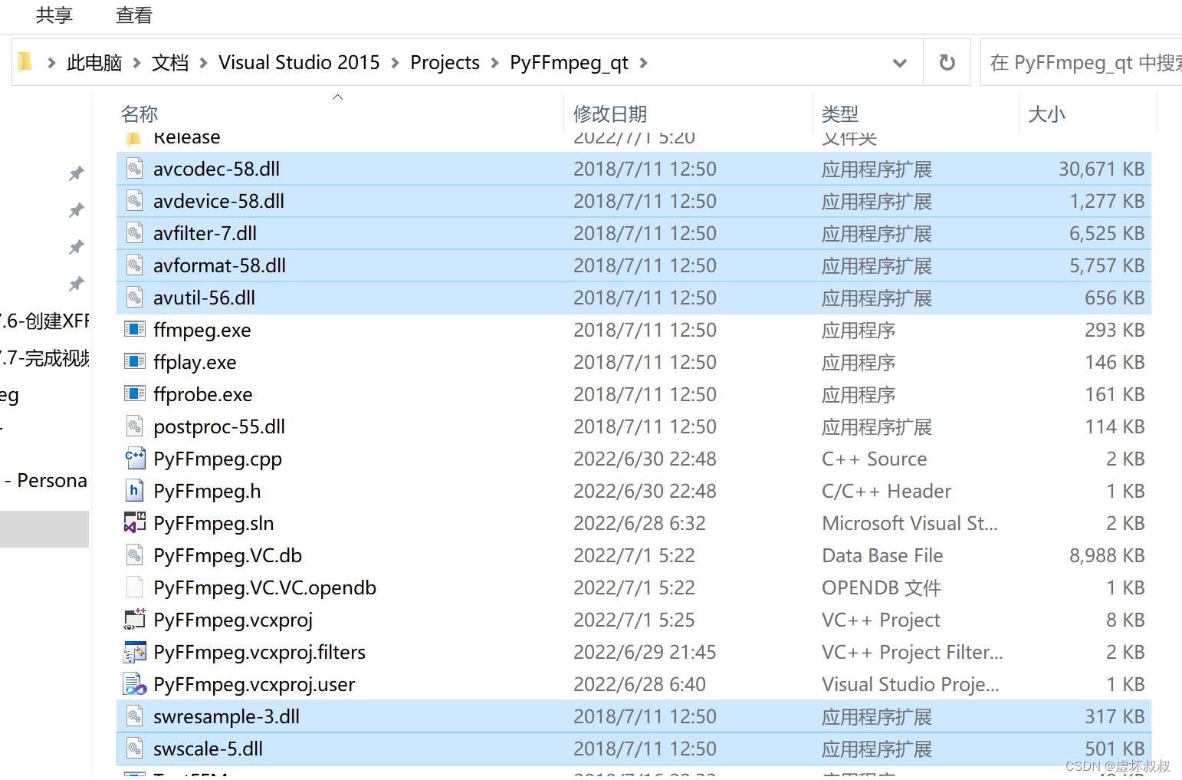Image resolution: width=1182 pixels, height=780 pixels.
Task: Go to Visual Studio 2015 breadcrumb segment
Action: click(299, 63)
